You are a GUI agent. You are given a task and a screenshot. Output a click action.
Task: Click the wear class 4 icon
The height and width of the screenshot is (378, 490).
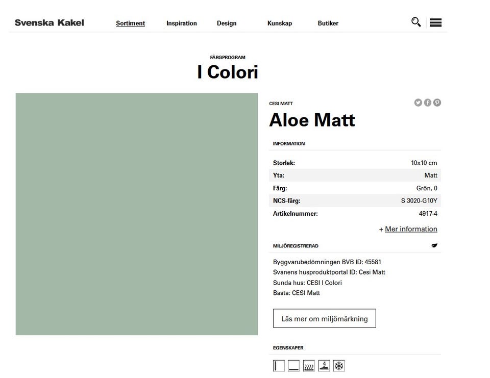coord(324,366)
